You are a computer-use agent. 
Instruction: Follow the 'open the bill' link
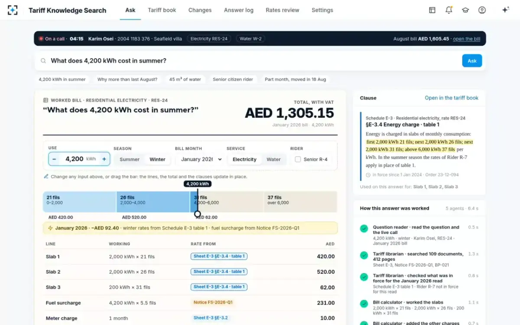coord(466,39)
